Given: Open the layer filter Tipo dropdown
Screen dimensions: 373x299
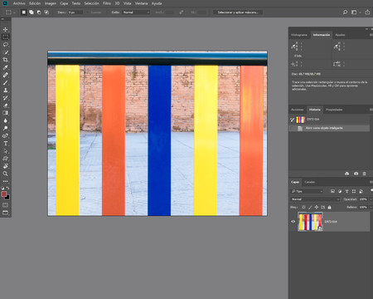Looking at the screenshot, I should 307,191.
